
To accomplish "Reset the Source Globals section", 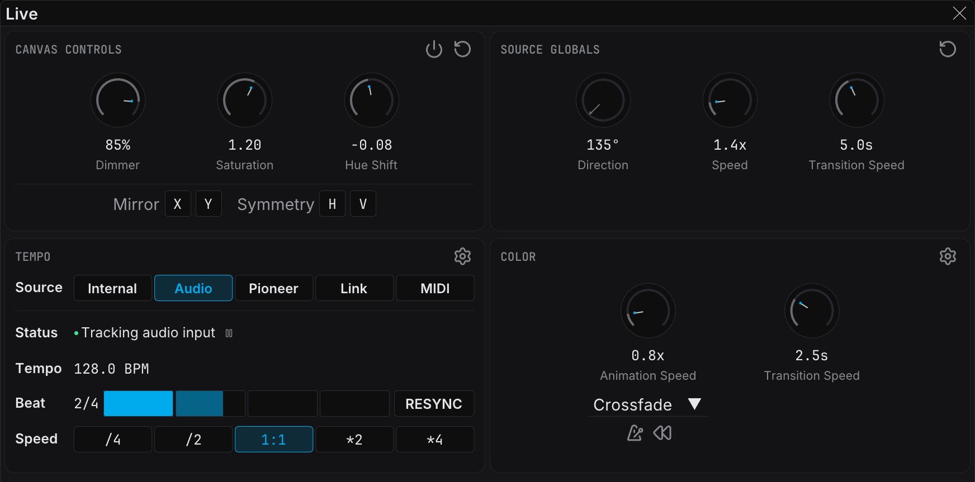I will tap(948, 49).
